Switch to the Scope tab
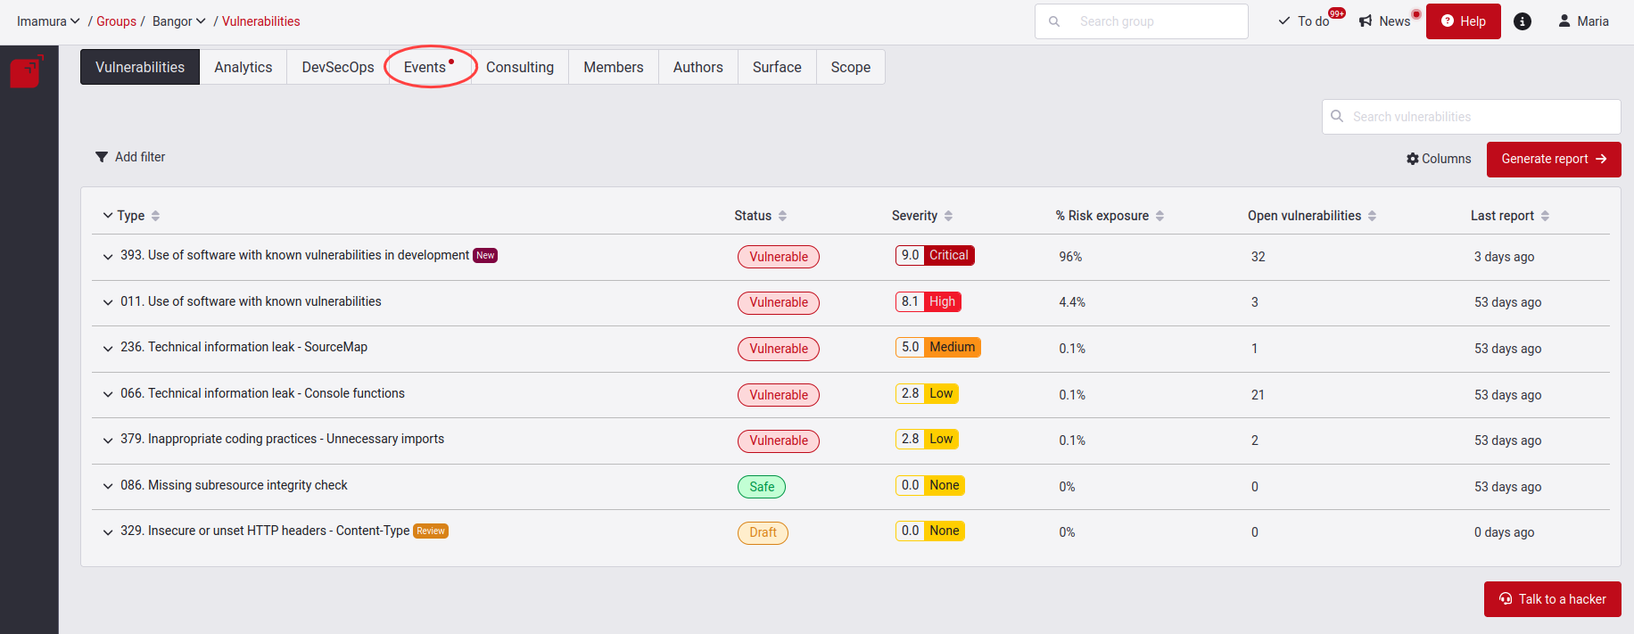 (x=851, y=67)
